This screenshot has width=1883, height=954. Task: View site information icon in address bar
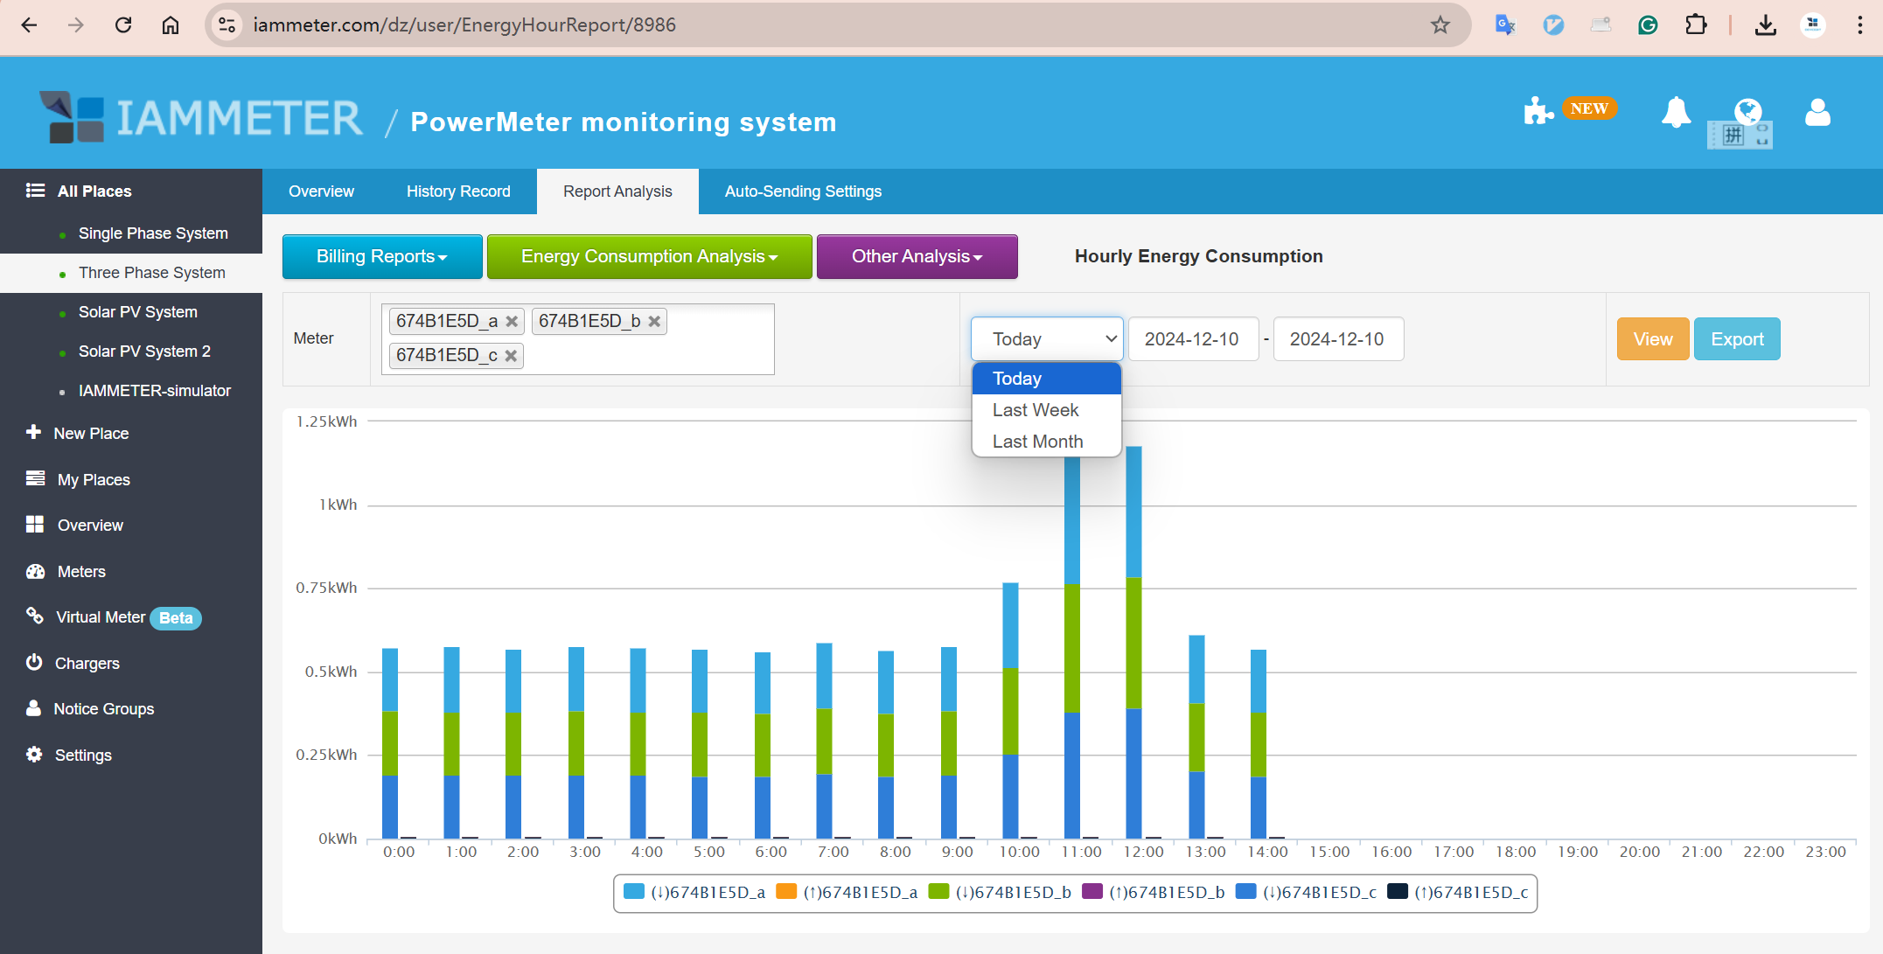tap(227, 24)
